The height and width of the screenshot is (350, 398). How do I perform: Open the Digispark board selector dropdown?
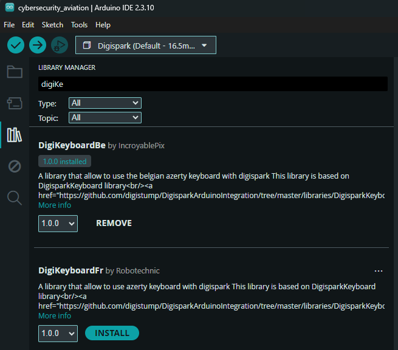tap(146, 45)
